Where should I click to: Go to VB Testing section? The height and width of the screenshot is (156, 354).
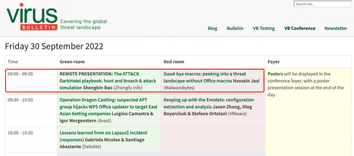(264, 28)
